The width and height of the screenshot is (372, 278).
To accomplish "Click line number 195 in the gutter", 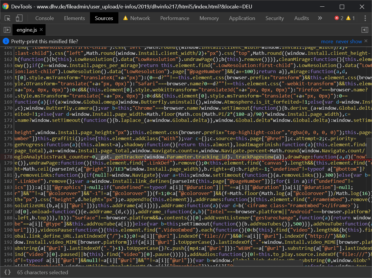I will point(8,261).
